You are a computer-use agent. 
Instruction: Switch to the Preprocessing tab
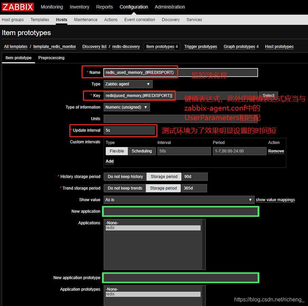click(51, 58)
